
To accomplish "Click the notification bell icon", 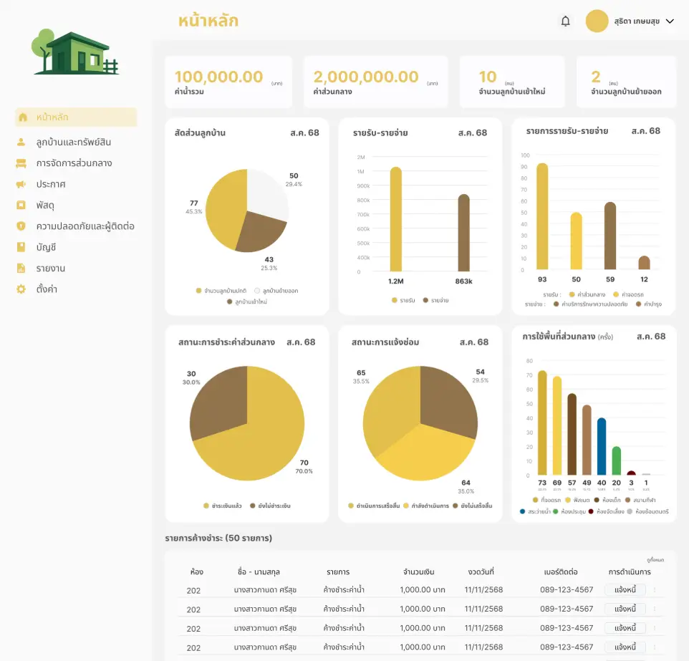I will pyautogui.click(x=565, y=21).
